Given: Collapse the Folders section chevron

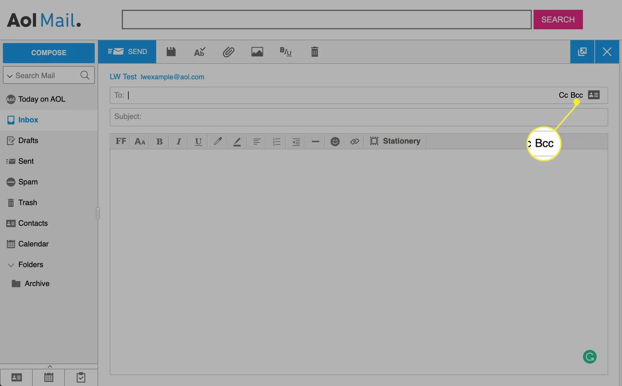Looking at the screenshot, I should [x=11, y=265].
